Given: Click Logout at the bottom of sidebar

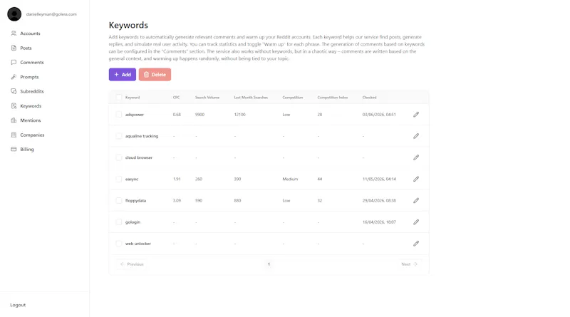Looking at the screenshot, I should click(x=18, y=305).
